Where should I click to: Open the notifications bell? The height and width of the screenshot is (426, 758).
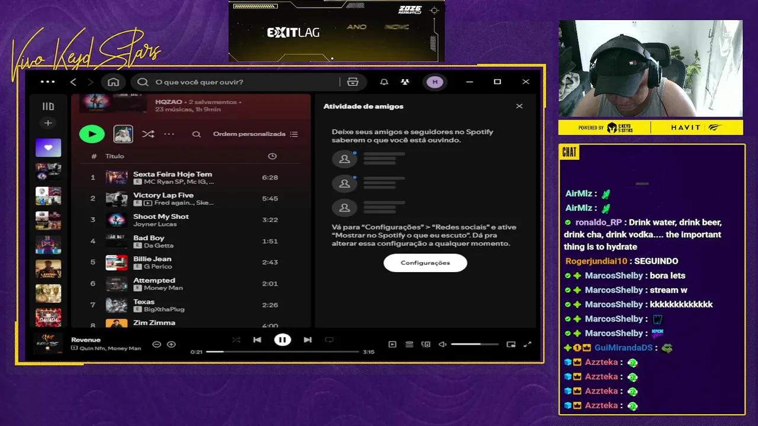(x=384, y=82)
